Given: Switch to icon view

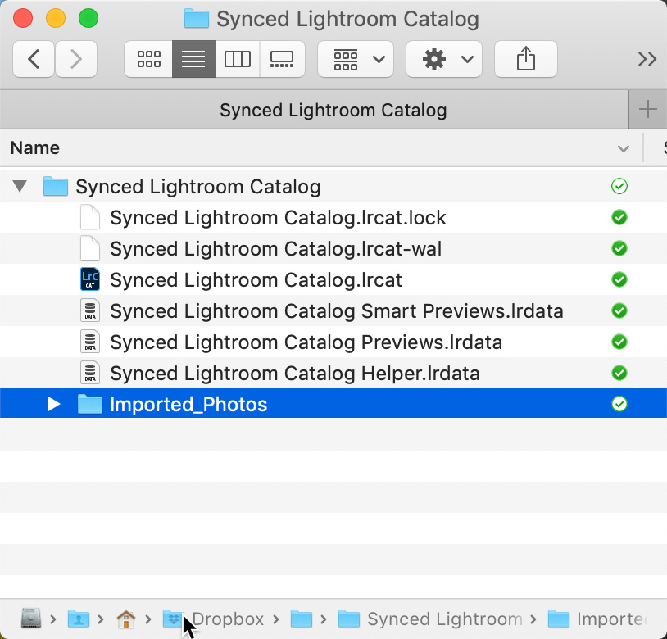Looking at the screenshot, I should 148,59.
